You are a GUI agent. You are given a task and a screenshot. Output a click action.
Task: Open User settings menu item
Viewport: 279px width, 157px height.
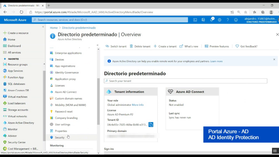[62, 124]
